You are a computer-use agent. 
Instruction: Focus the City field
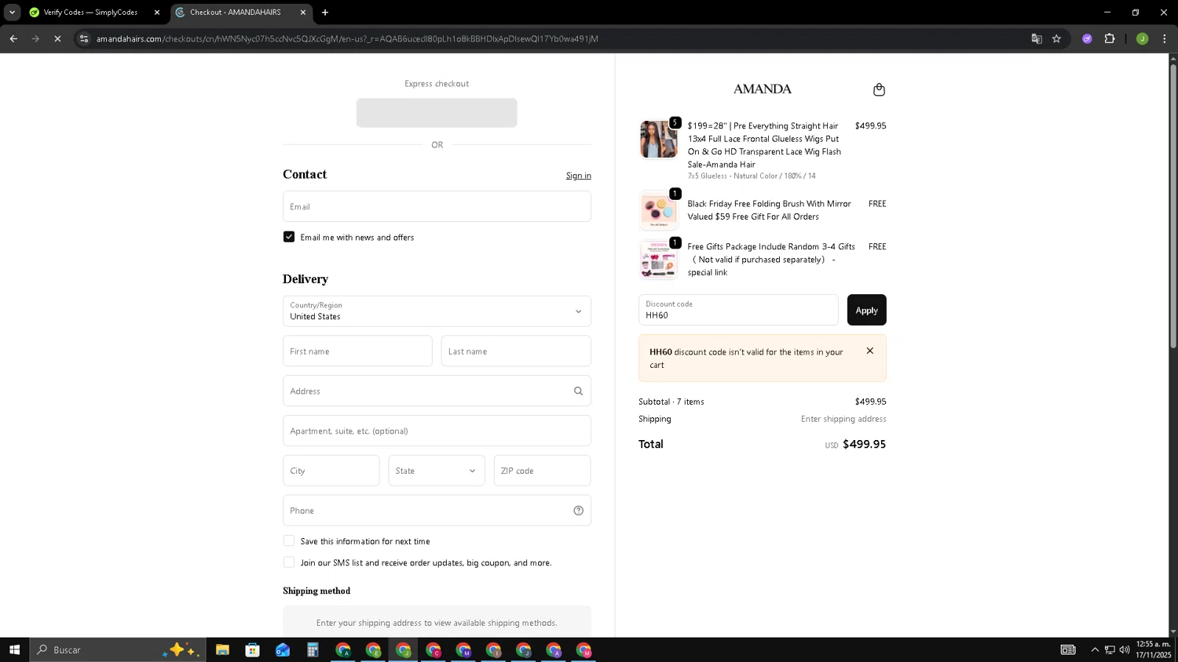(331, 471)
